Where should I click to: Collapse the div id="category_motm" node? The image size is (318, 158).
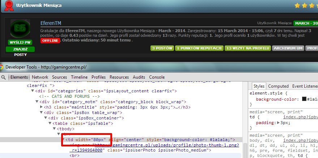[x=37, y=102]
